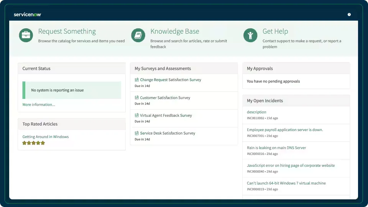This screenshot has width=368, height=207.
Task: Click the Request Something briefcase icon
Action: [26, 35]
